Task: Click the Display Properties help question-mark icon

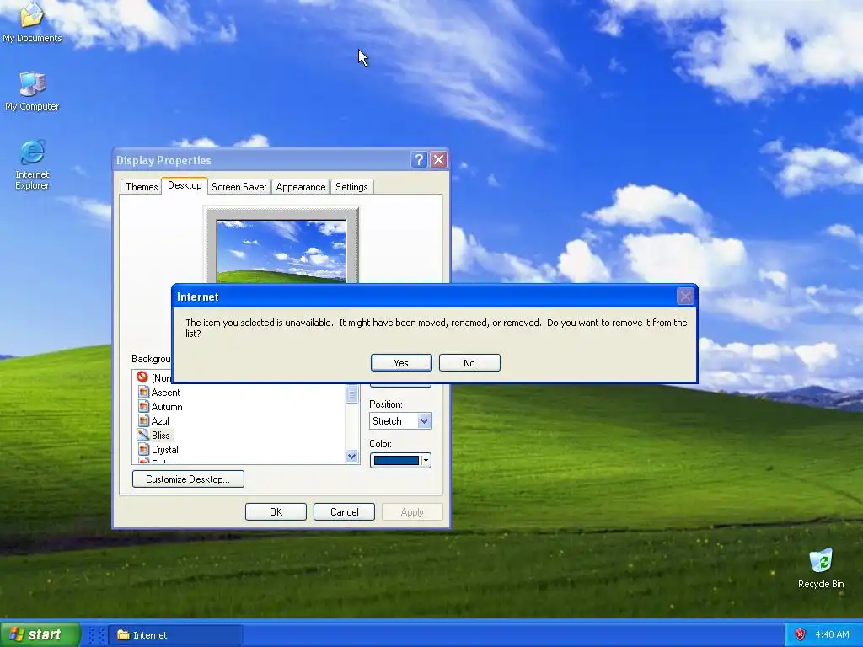Action: pyautogui.click(x=419, y=160)
